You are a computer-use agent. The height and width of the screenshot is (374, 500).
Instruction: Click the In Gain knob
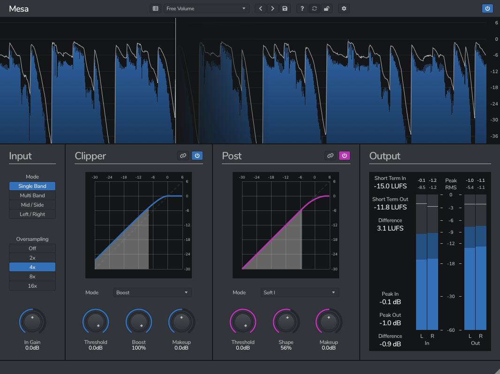32,322
